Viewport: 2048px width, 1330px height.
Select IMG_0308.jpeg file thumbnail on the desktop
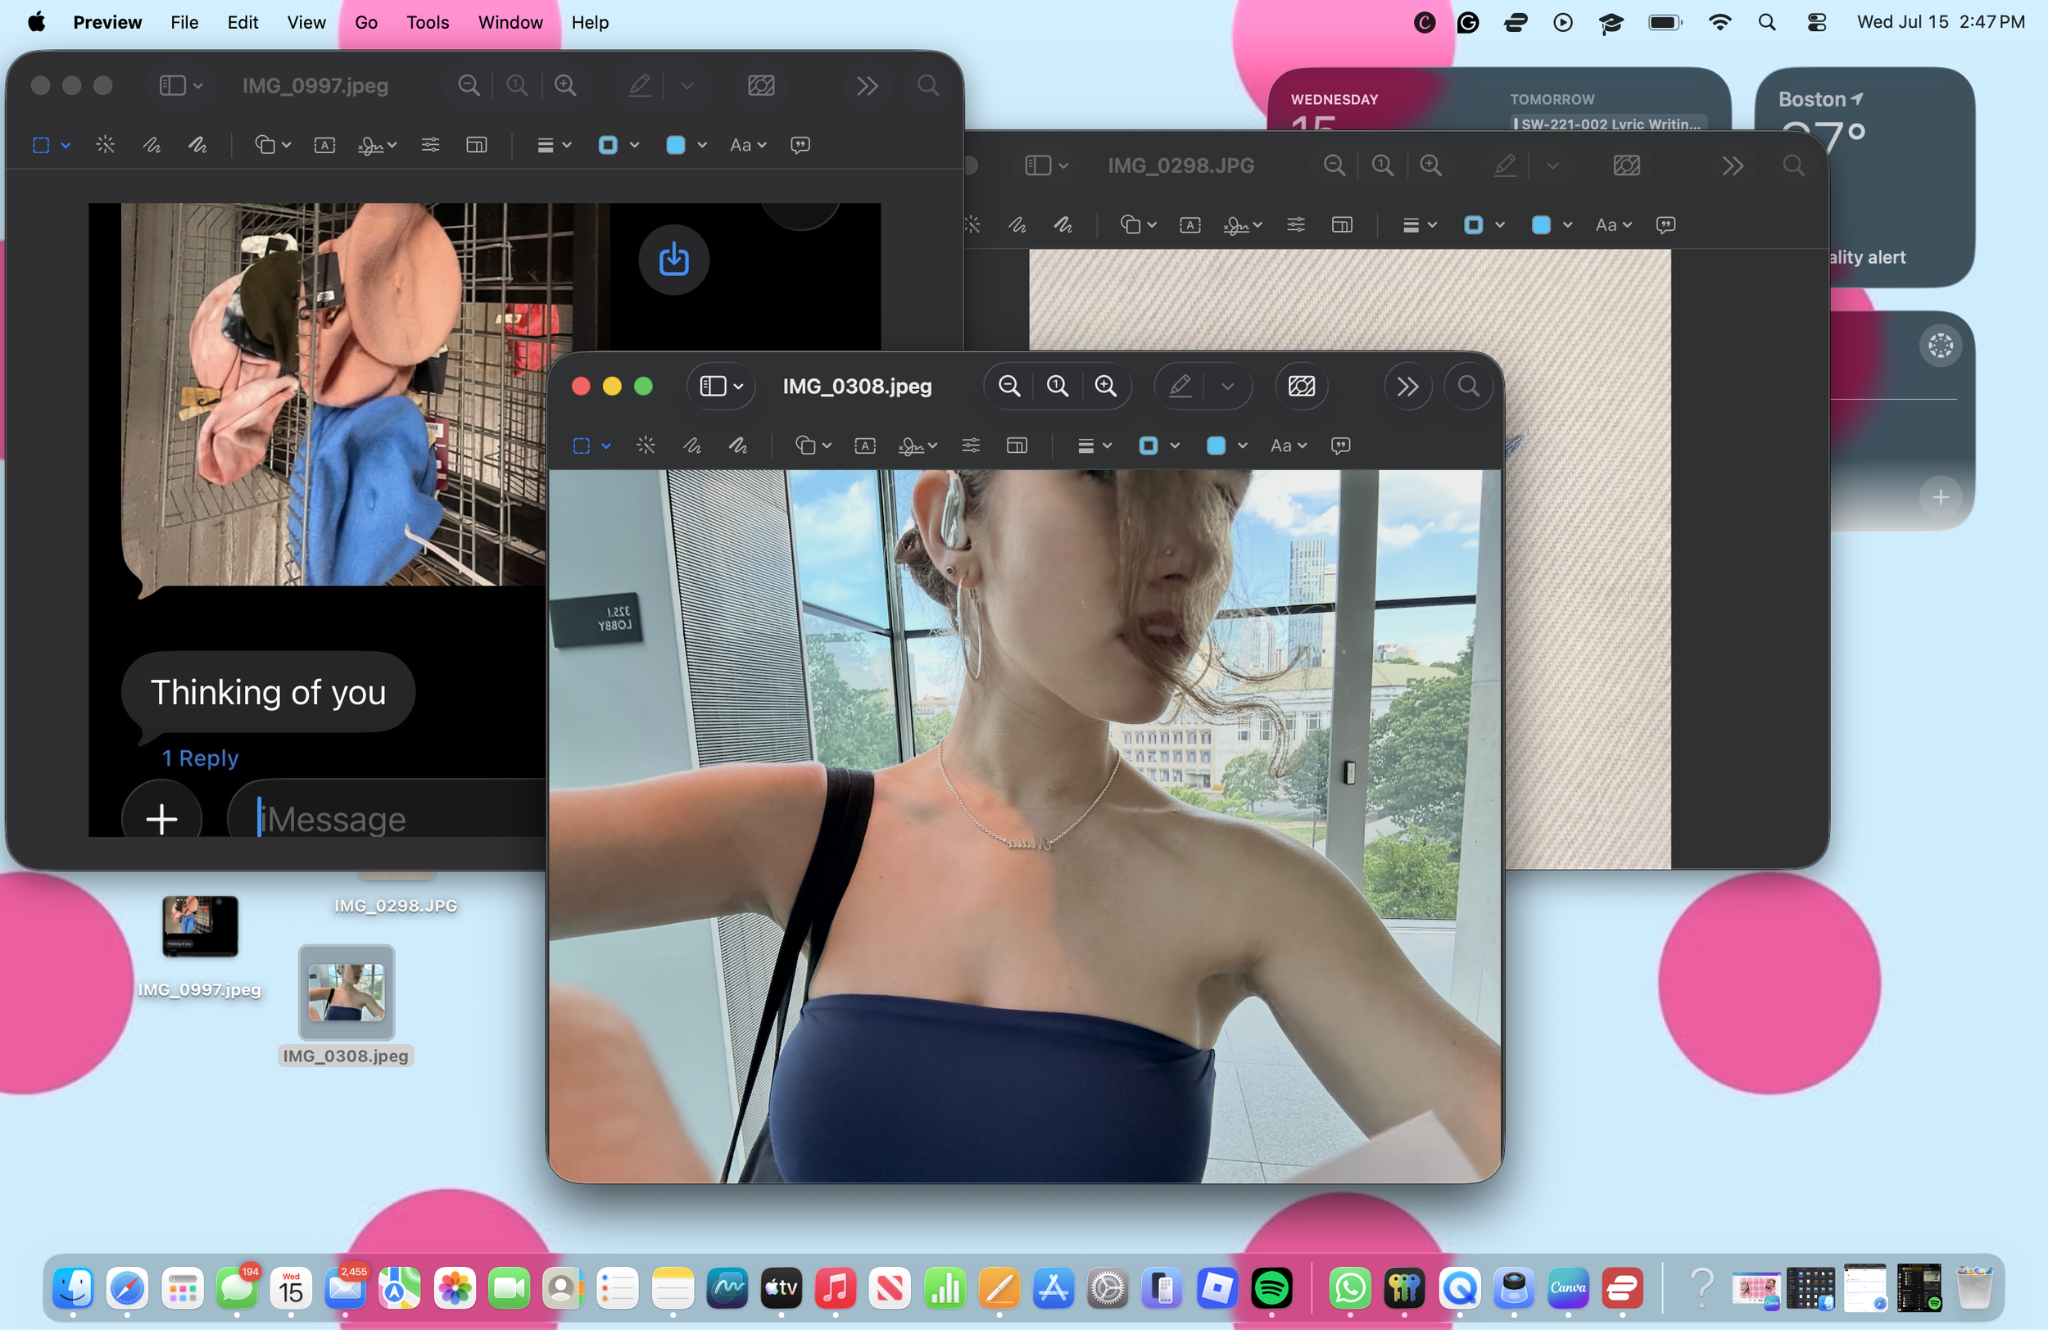point(346,991)
